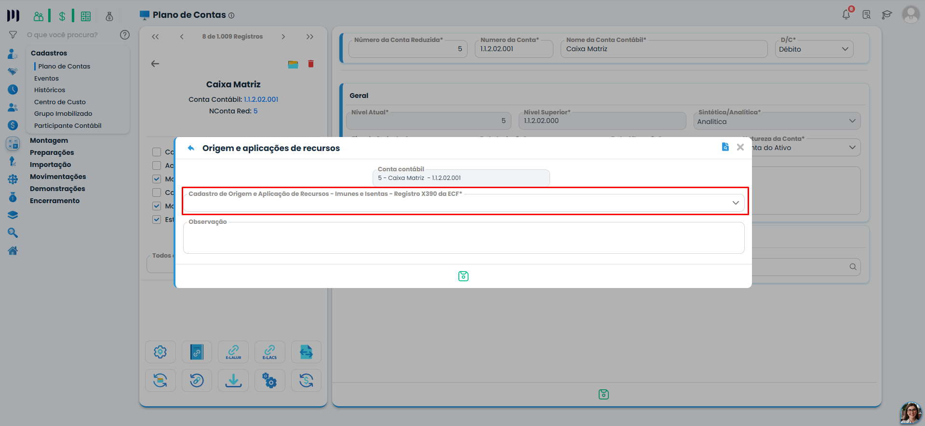
Task: Open Participante Contábil menu item
Action: (x=67, y=125)
